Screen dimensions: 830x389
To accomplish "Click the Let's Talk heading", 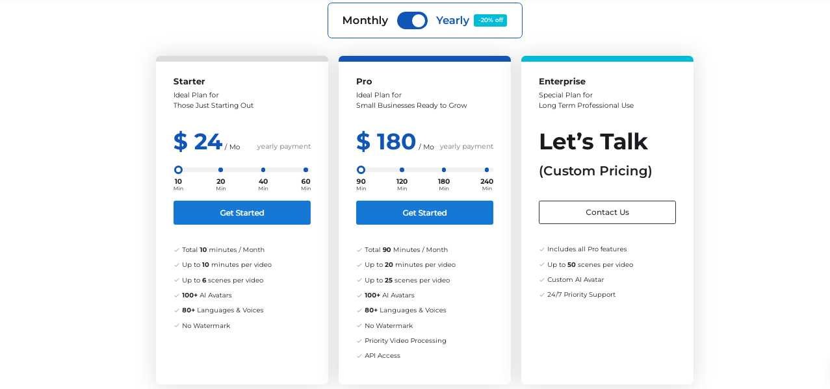I will click(593, 142).
